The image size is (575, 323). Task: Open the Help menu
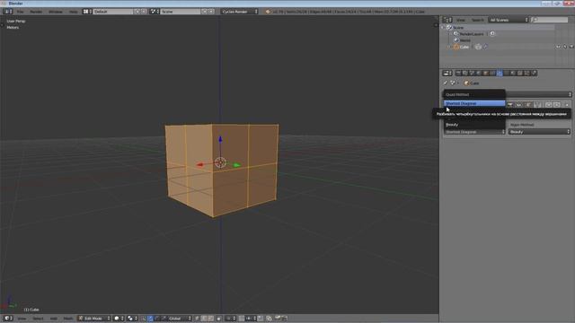[74, 12]
